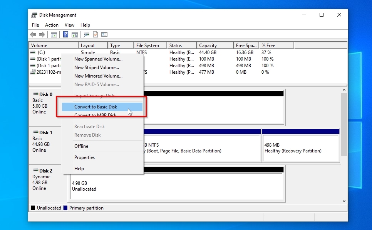The height and width of the screenshot is (230, 372).
Task: Click the Forward arrow in the toolbar
Action: (x=41, y=35)
